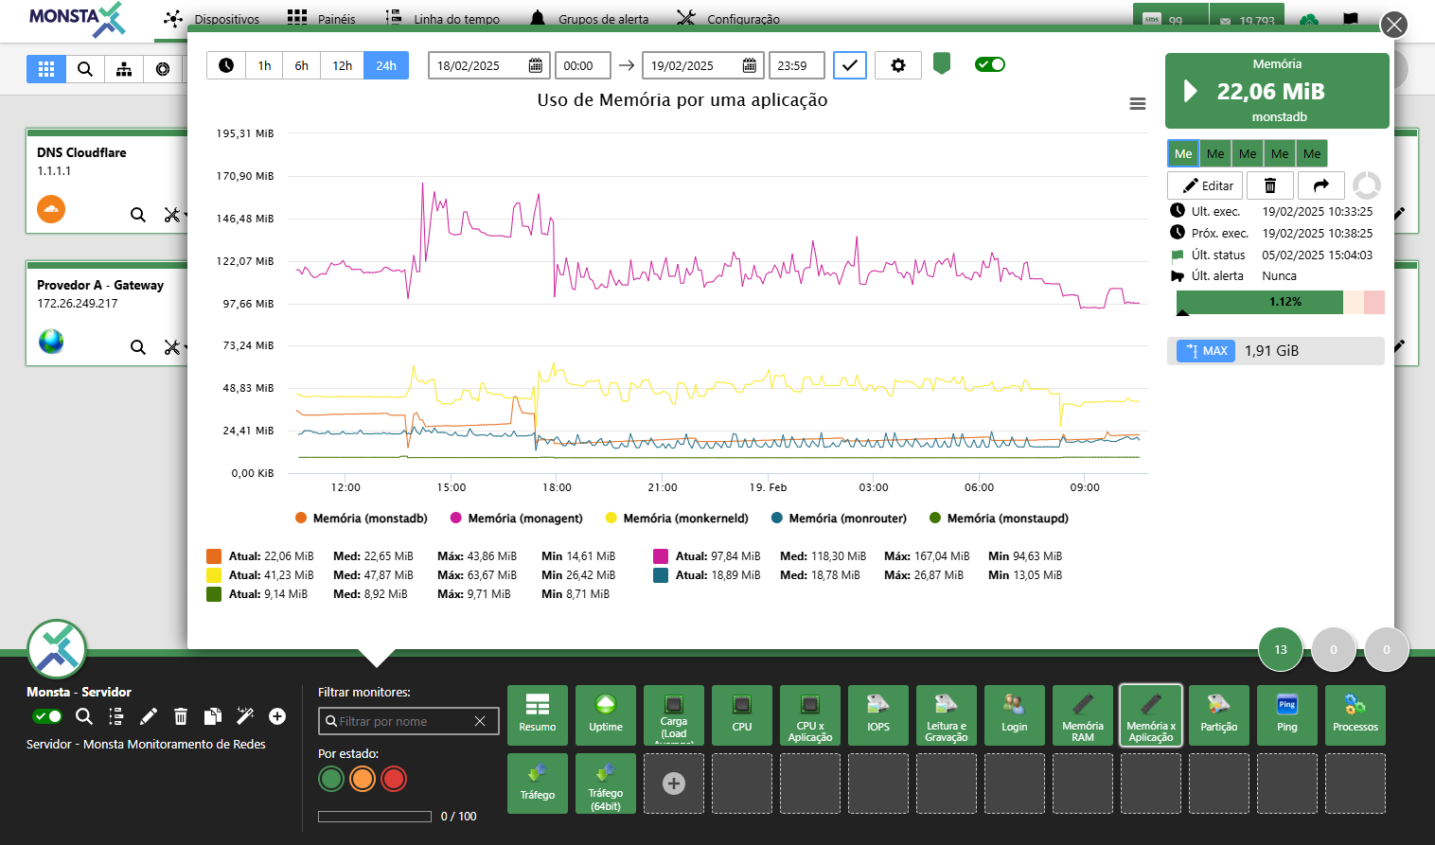This screenshot has width=1435, height=845.
Task: Open the Tráfego monitor tile
Action: [538, 783]
